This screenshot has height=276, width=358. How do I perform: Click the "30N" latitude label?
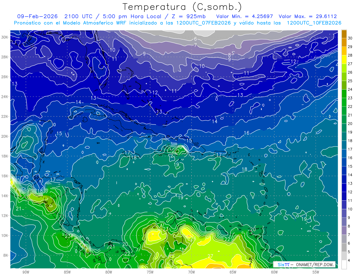5,37
